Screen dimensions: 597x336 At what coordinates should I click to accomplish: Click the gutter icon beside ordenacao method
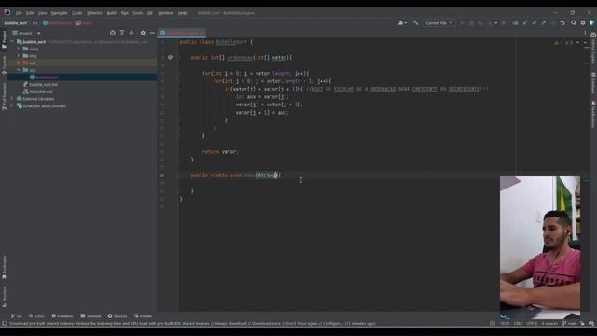pos(170,58)
